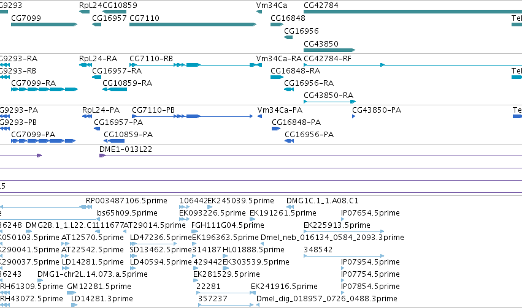
Task: Open the CG16848-RA transcript label
Action: pos(296,71)
